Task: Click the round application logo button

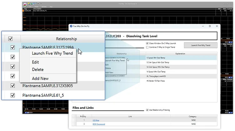Action: tap(25, 5)
